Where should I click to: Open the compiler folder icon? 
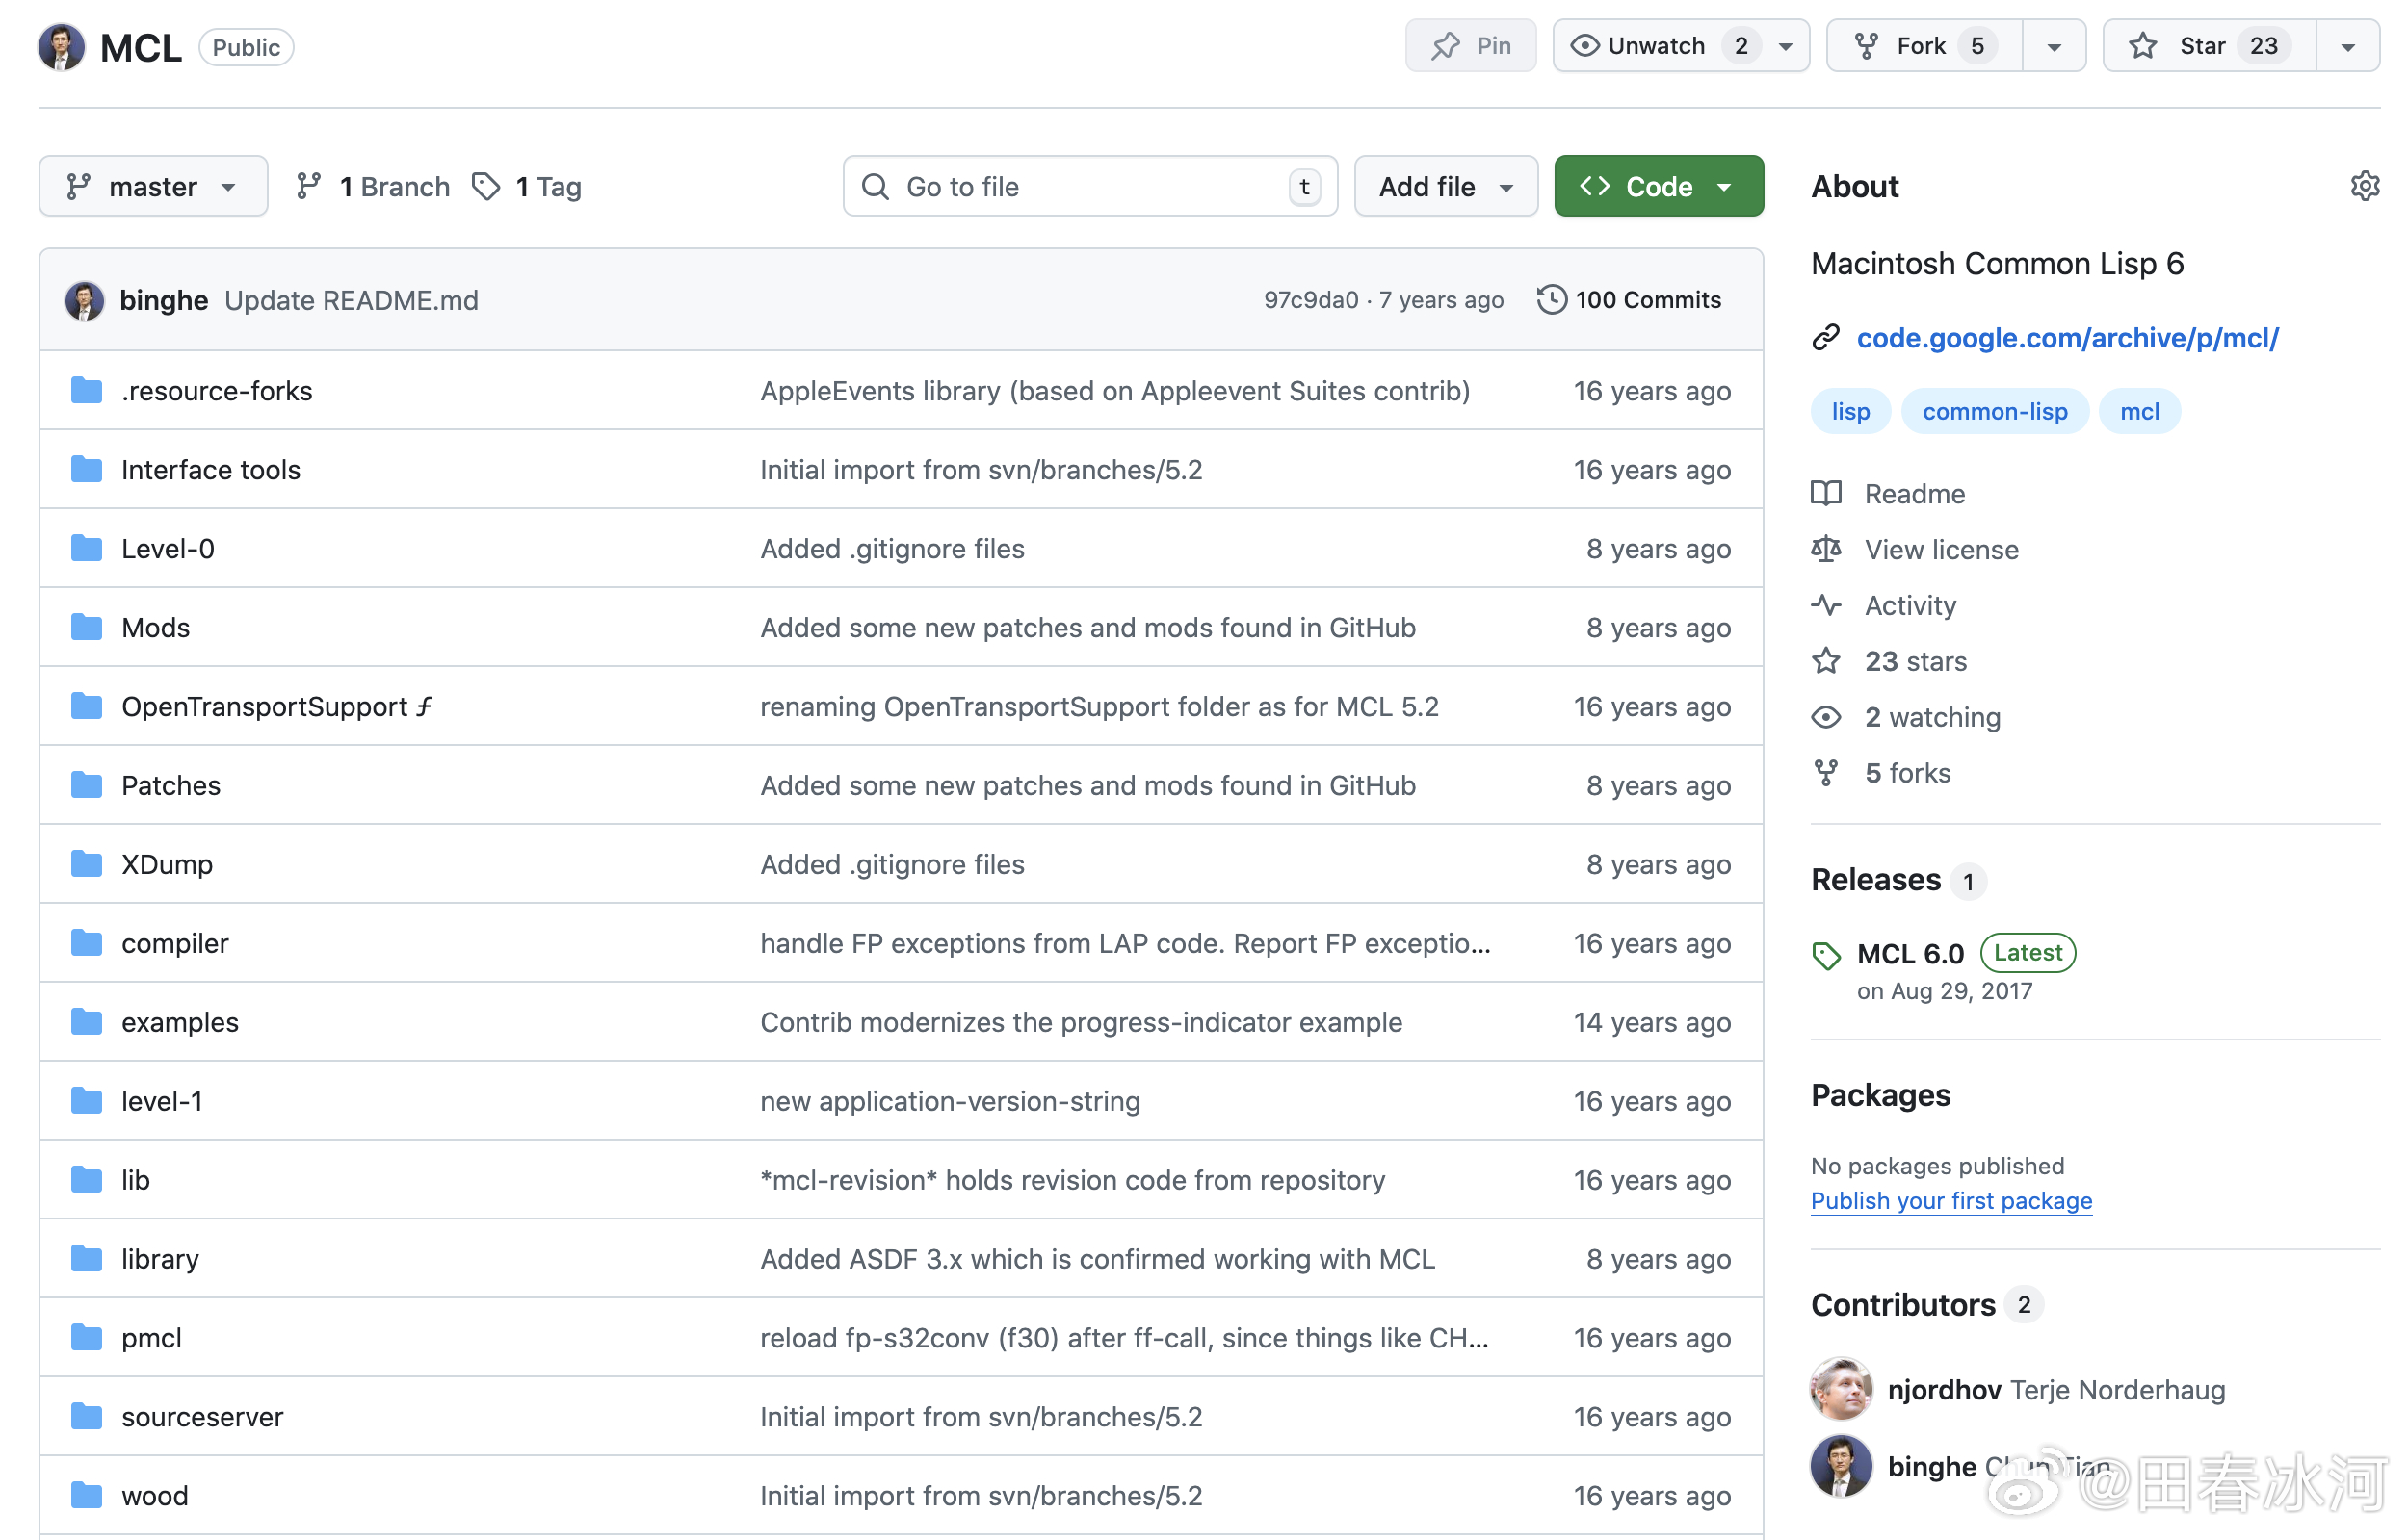click(87, 943)
